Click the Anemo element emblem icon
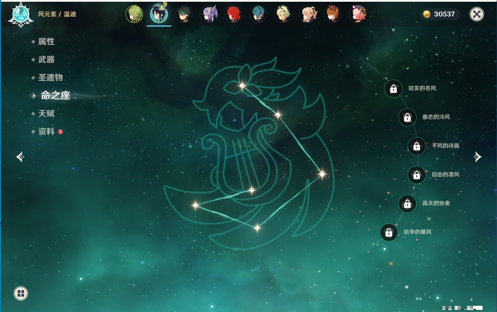 coord(21,14)
